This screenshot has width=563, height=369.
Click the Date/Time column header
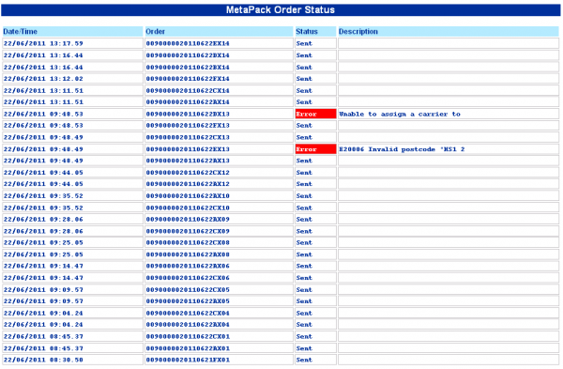(x=72, y=32)
